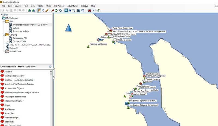Click the Search field at top right

click(x=216, y=6)
